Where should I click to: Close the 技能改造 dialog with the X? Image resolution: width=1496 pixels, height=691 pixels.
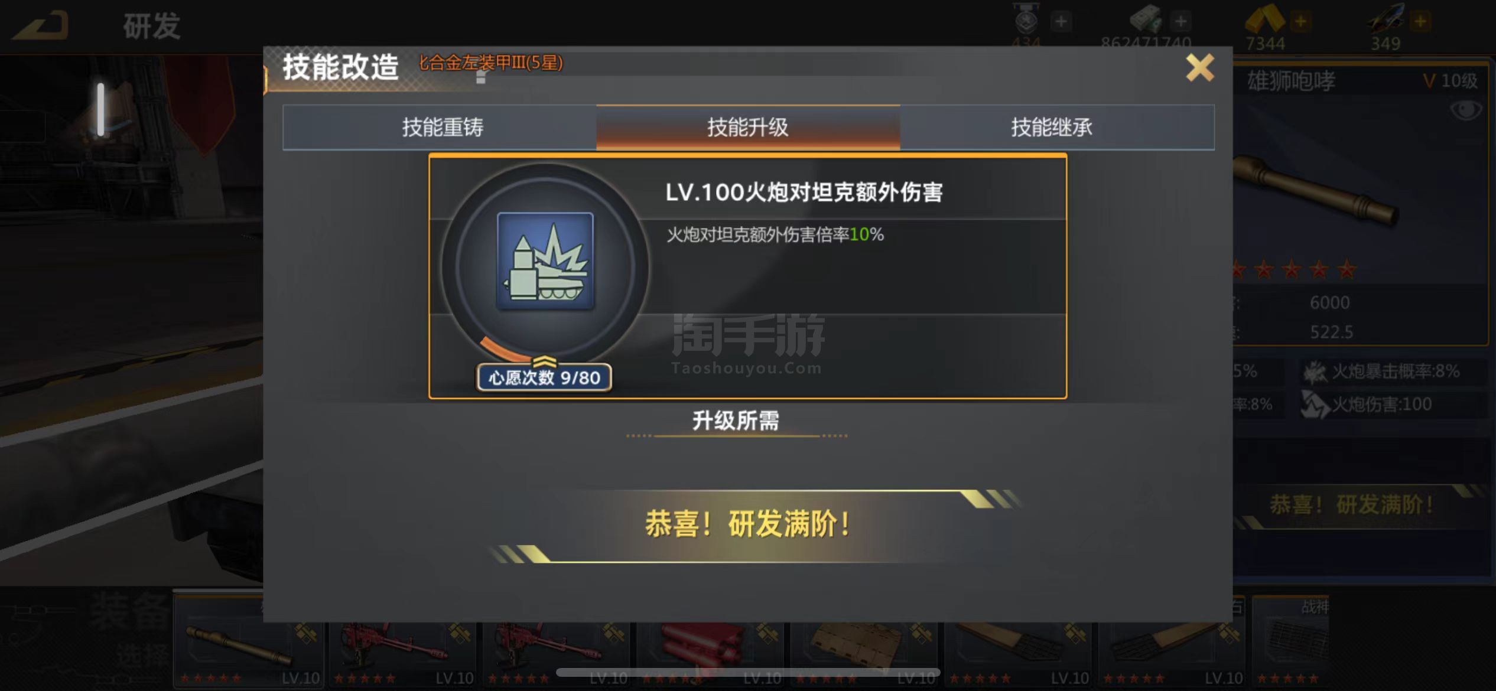pyautogui.click(x=1200, y=68)
